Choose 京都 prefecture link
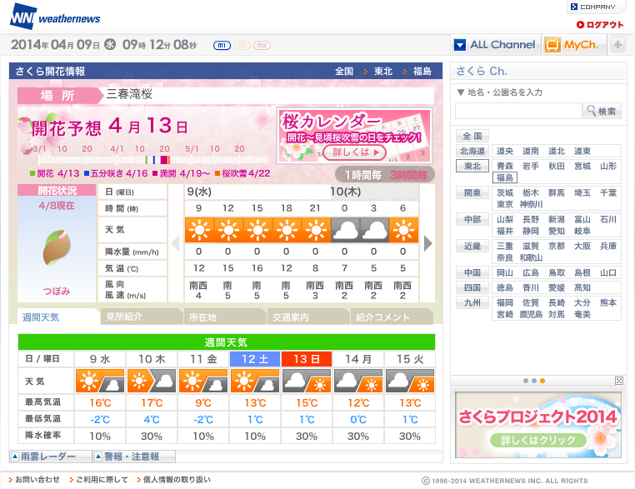 557,246
